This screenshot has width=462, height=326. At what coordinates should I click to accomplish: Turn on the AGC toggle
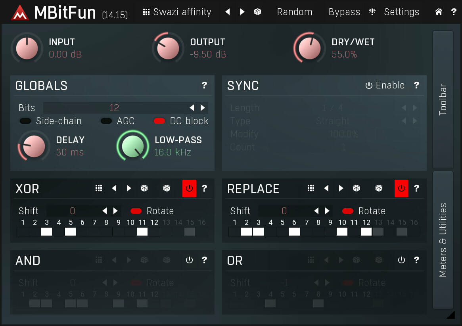point(106,121)
